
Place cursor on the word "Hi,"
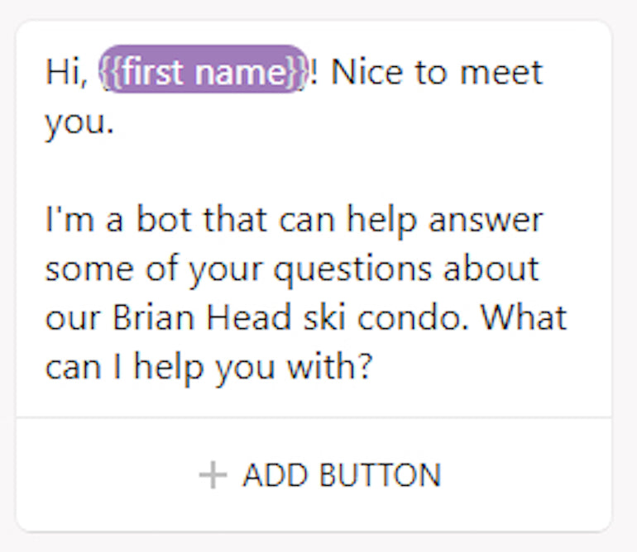[x=66, y=72]
